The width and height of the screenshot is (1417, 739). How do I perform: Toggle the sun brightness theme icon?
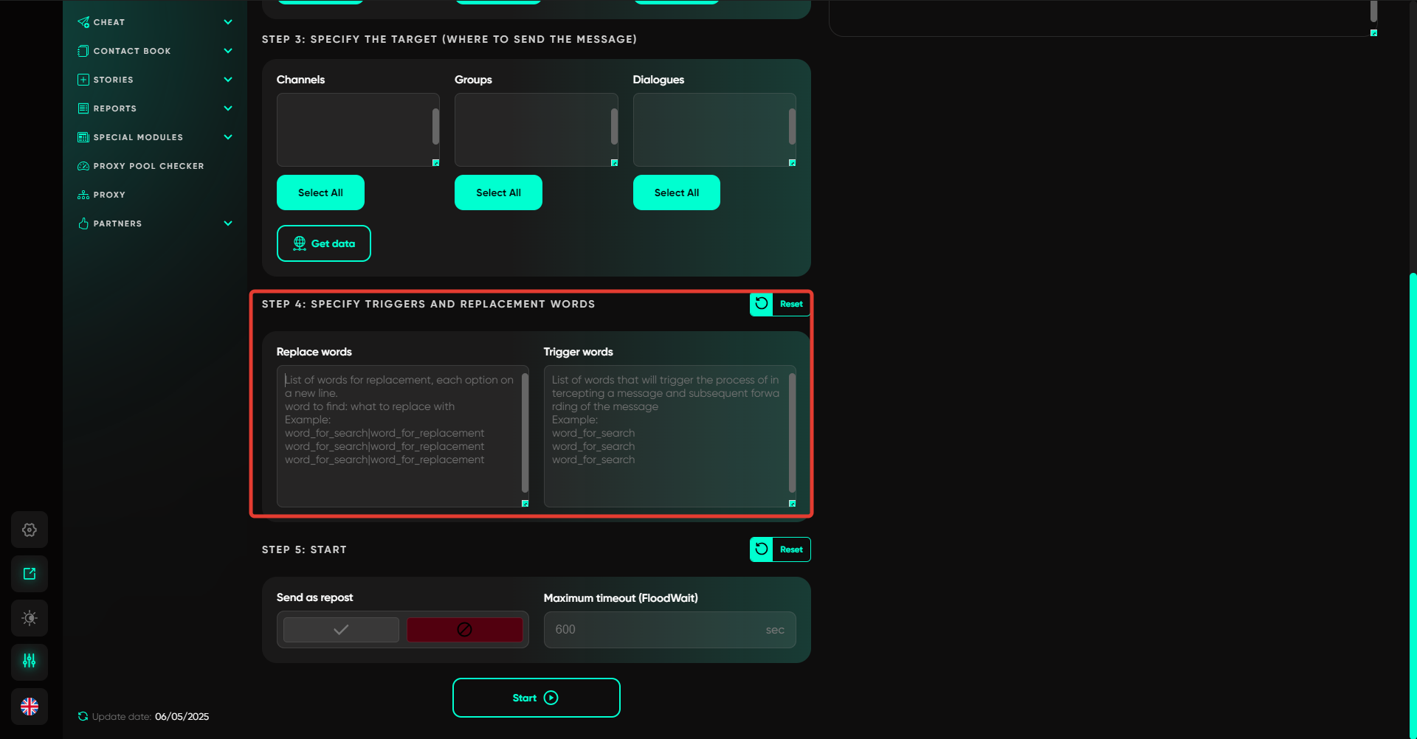tap(30, 618)
